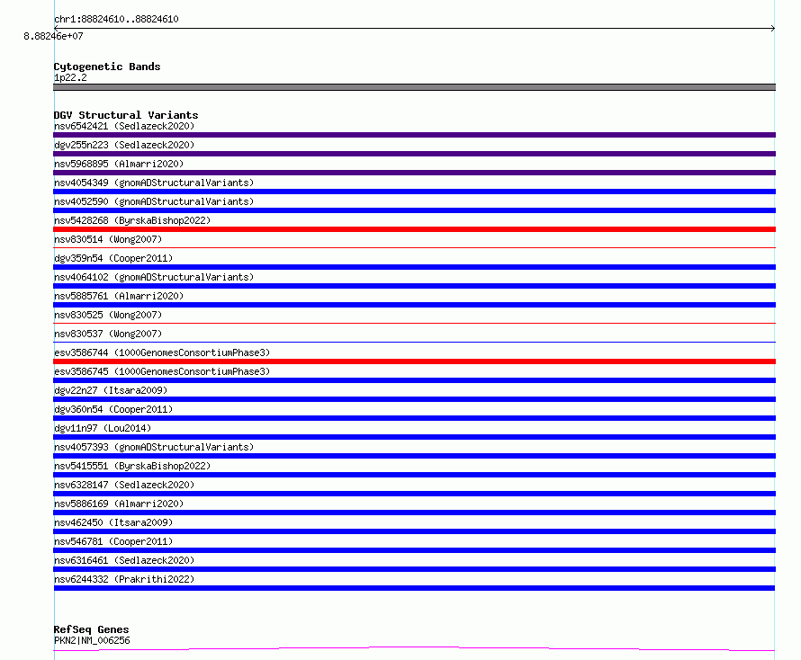Select nsv462450 (Itsara2009) label

click(x=113, y=522)
